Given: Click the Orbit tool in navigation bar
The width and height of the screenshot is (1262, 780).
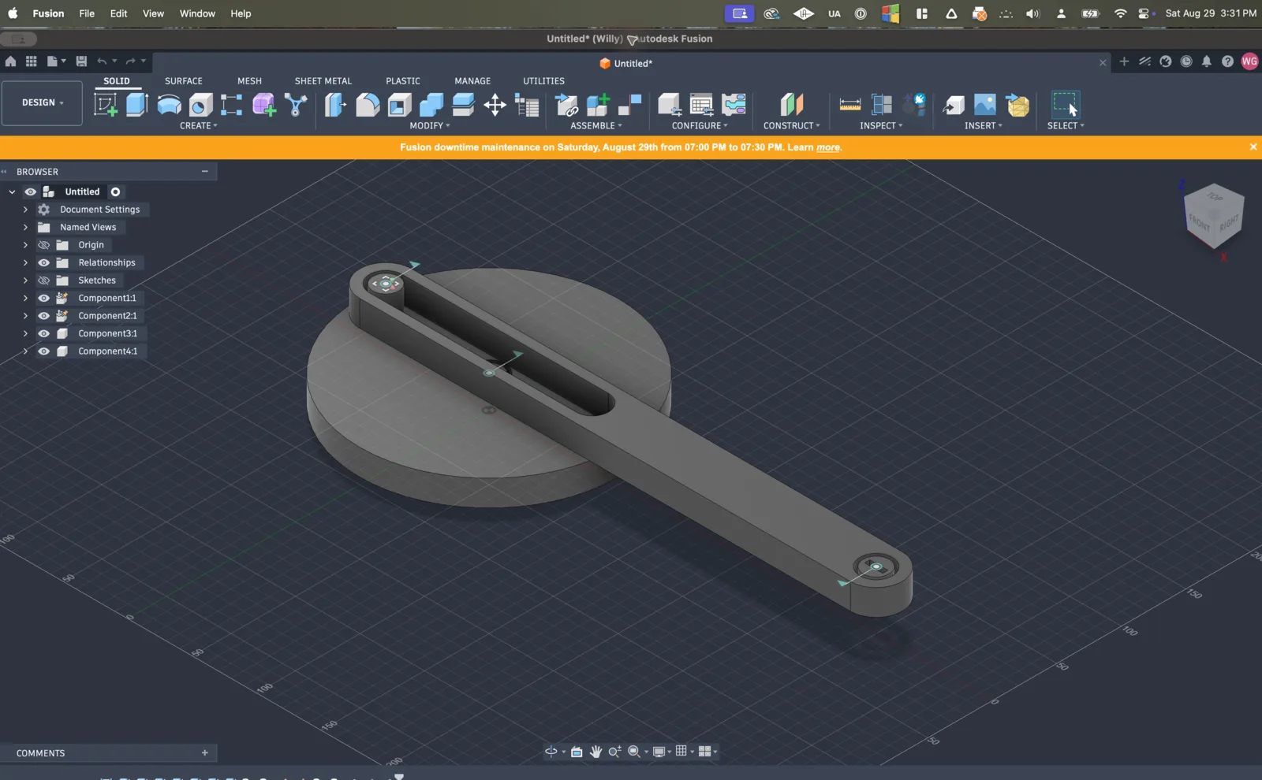Looking at the screenshot, I should (x=551, y=752).
